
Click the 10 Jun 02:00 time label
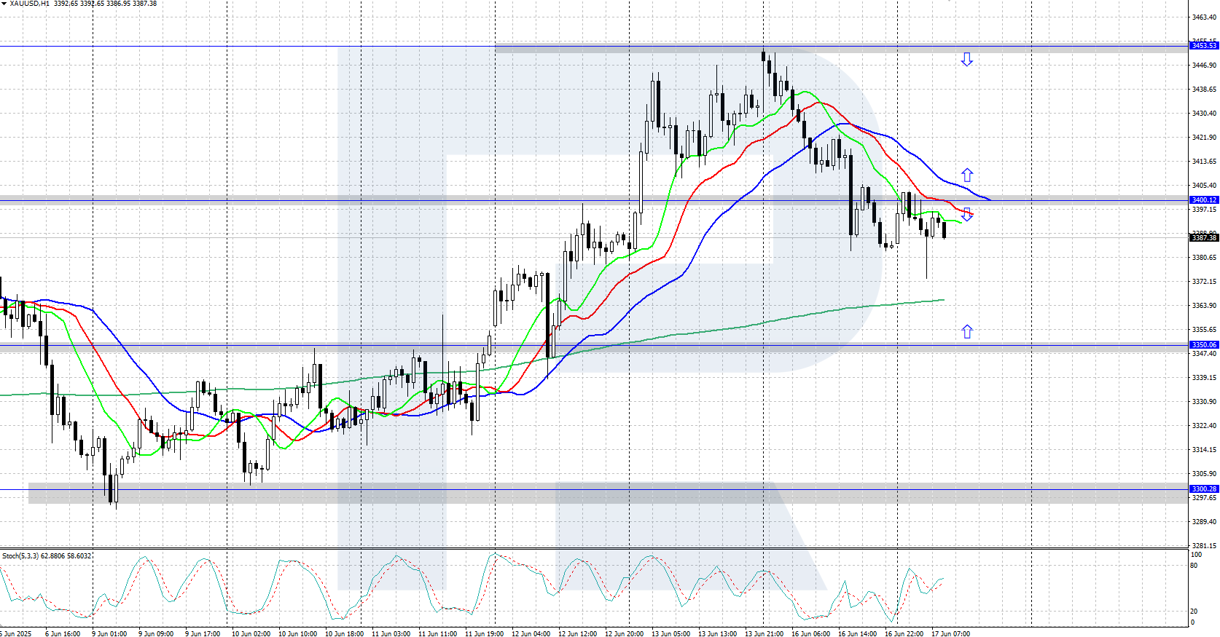(x=251, y=633)
